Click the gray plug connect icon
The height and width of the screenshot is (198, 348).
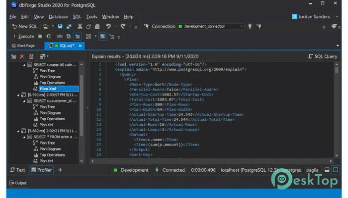250,26
